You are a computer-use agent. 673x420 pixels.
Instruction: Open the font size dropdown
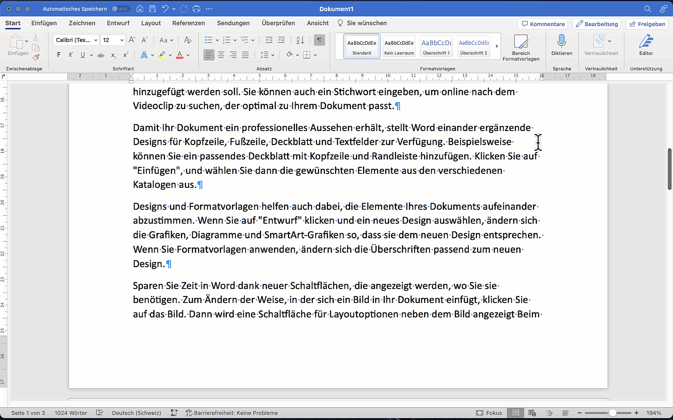pyautogui.click(x=122, y=40)
